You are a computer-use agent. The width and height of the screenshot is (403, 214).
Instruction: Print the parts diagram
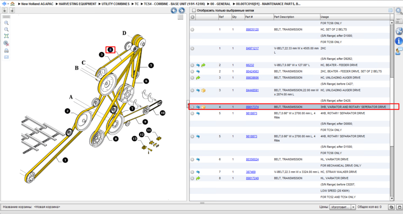pyautogui.click(x=6, y=51)
